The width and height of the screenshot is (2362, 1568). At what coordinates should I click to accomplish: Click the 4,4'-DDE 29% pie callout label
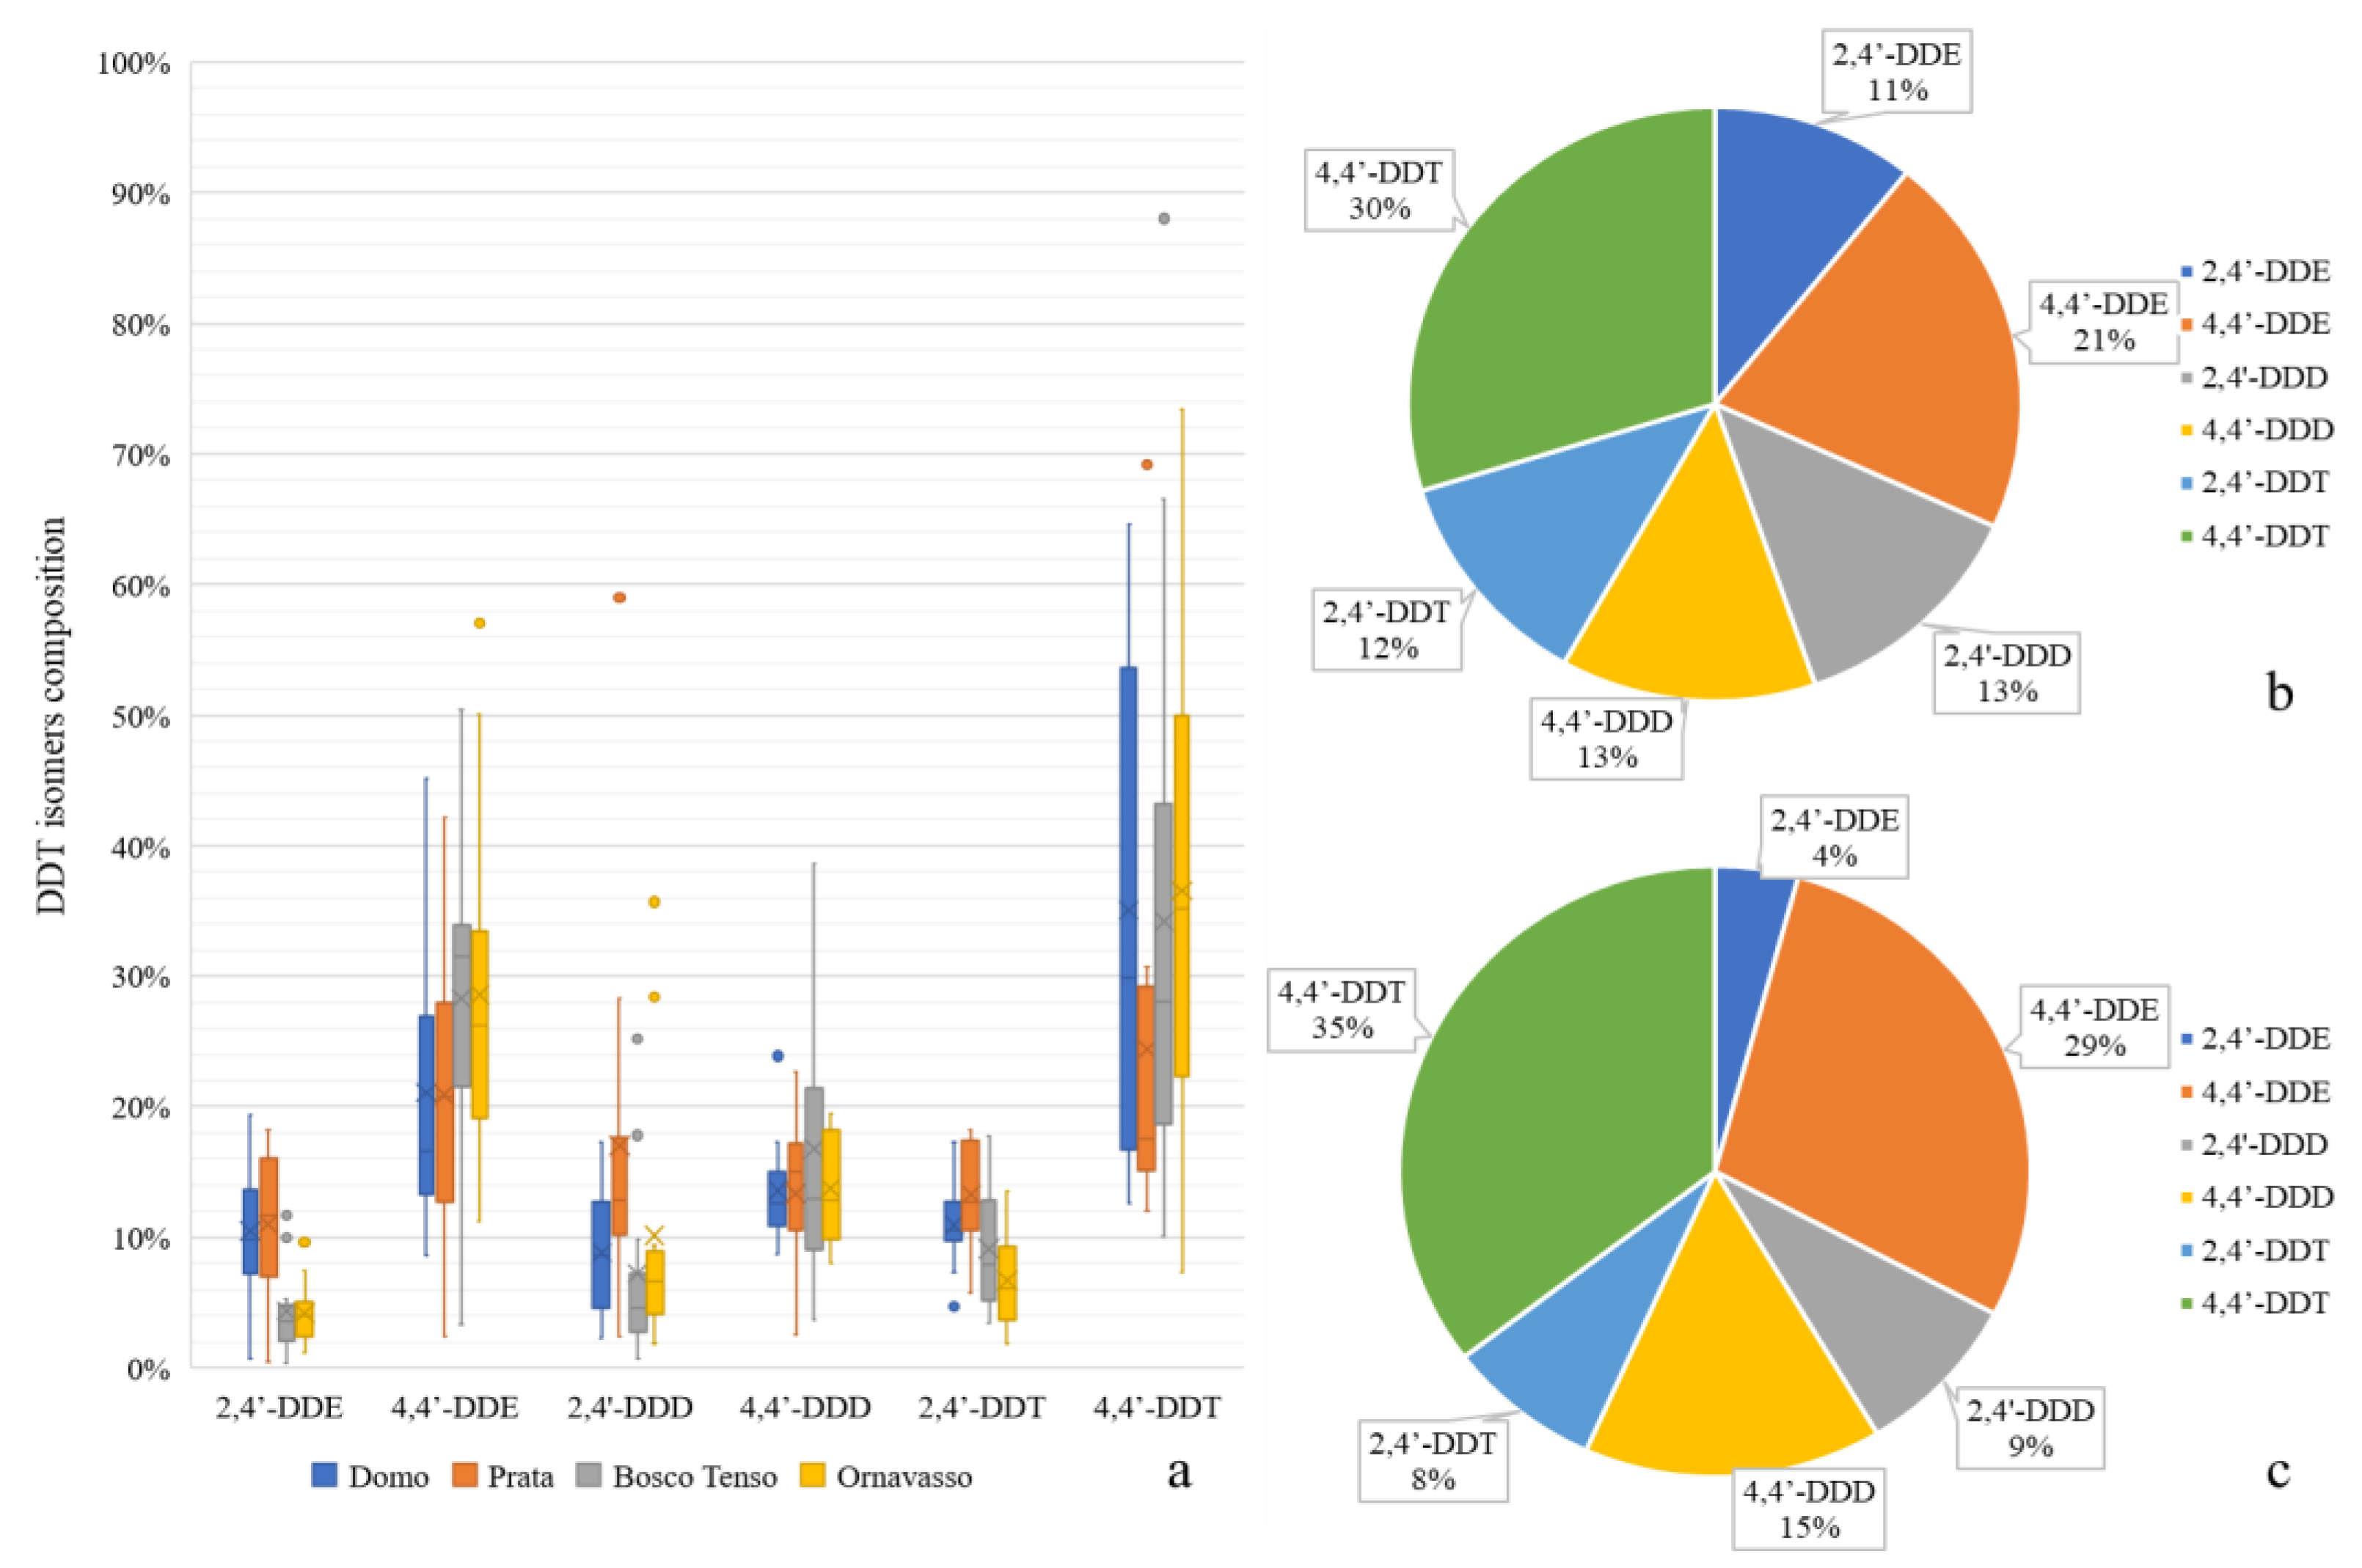(2094, 1028)
